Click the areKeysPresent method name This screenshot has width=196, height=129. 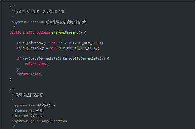65,32
